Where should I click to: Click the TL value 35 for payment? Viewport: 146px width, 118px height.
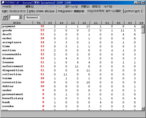pos(42,26)
